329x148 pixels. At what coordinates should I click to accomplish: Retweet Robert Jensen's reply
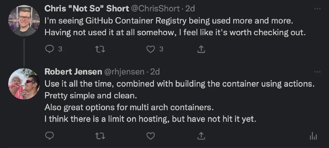coord(100,136)
